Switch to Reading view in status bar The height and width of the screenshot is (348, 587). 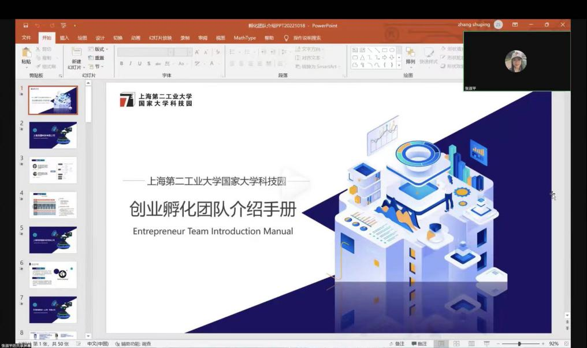pyautogui.click(x=471, y=343)
